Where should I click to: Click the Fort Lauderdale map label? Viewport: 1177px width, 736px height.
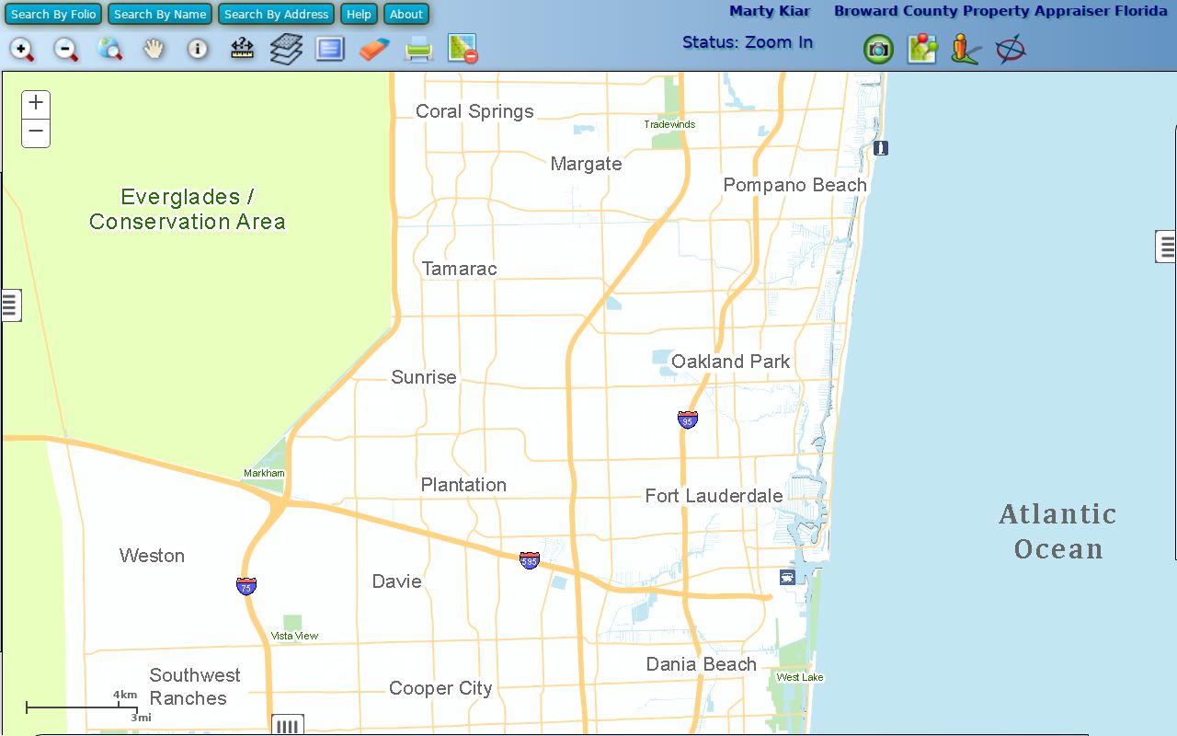[x=714, y=496]
